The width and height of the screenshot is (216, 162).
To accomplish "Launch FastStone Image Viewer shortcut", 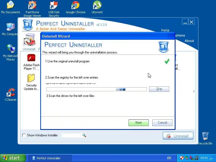I will tap(32, 9).
